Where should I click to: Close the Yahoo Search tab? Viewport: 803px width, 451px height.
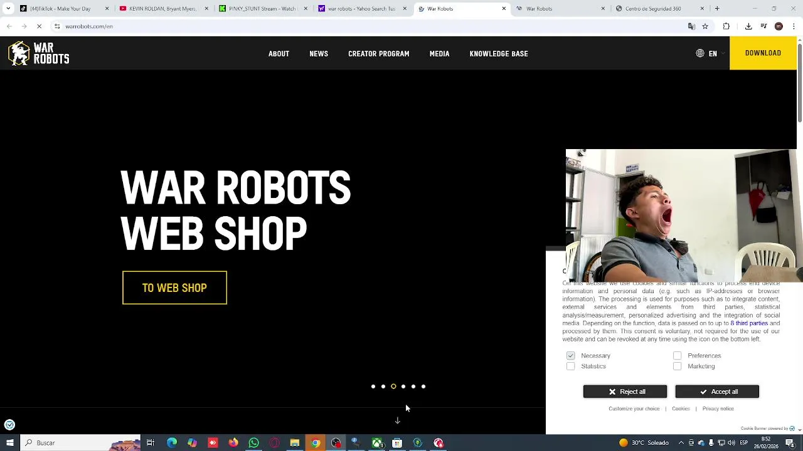click(405, 9)
